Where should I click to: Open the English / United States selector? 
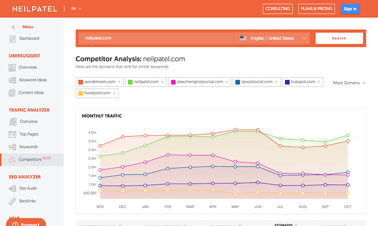(x=273, y=39)
